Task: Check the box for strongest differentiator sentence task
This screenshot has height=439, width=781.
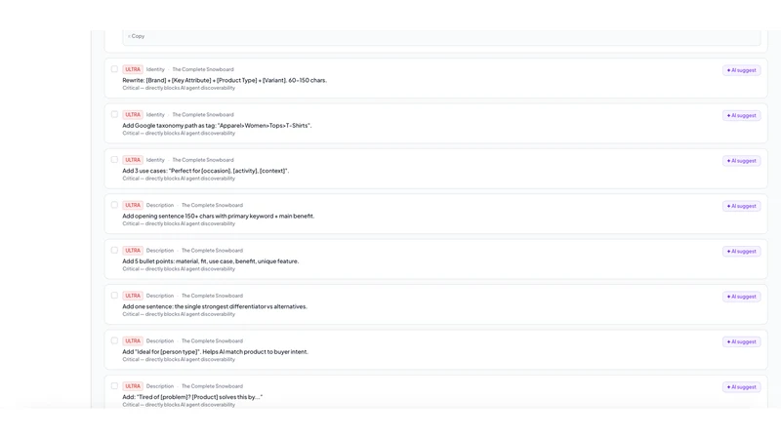Action: point(114,296)
